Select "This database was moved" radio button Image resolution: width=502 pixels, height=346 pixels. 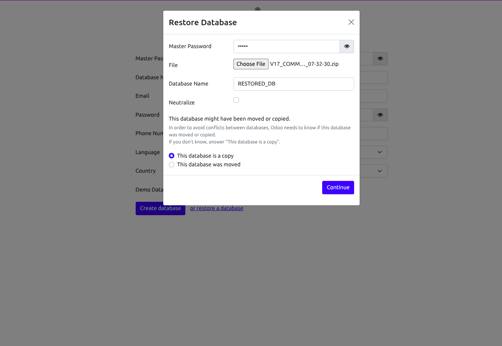click(x=172, y=165)
